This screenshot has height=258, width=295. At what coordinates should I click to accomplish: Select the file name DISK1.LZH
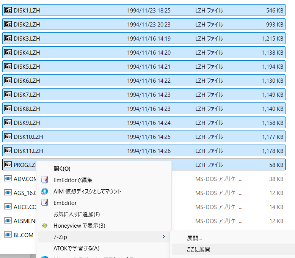(27, 10)
